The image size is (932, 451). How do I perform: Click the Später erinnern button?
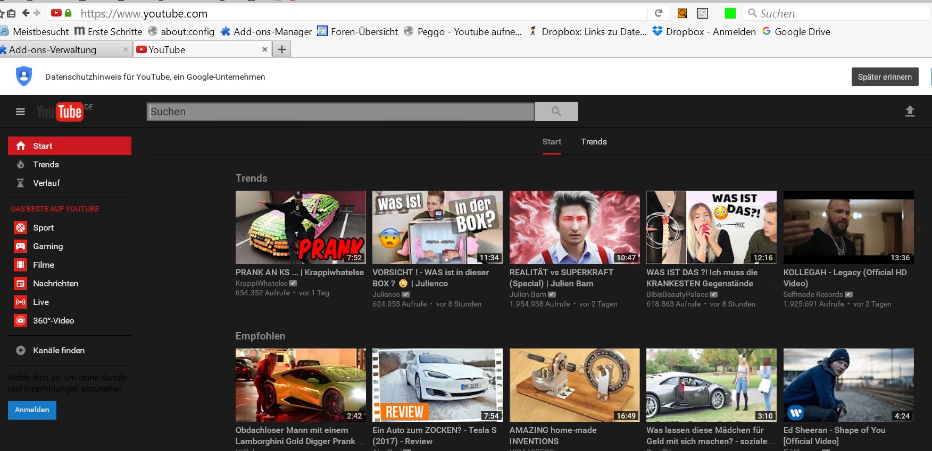(885, 77)
